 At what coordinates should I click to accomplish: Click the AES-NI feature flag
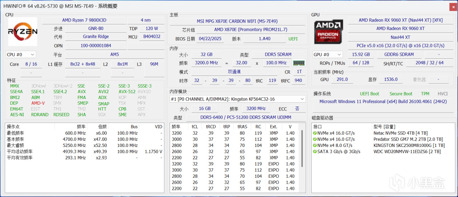(x=17, y=115)
